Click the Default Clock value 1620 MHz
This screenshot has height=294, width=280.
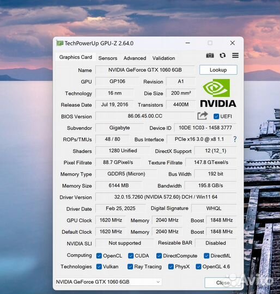point(111,231)
